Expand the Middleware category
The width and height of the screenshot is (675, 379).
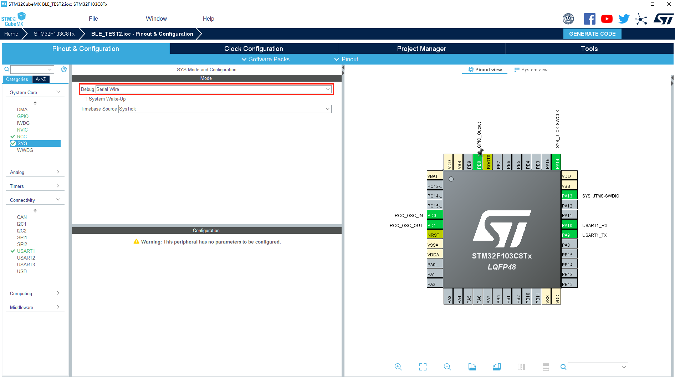tap(35, 307)
